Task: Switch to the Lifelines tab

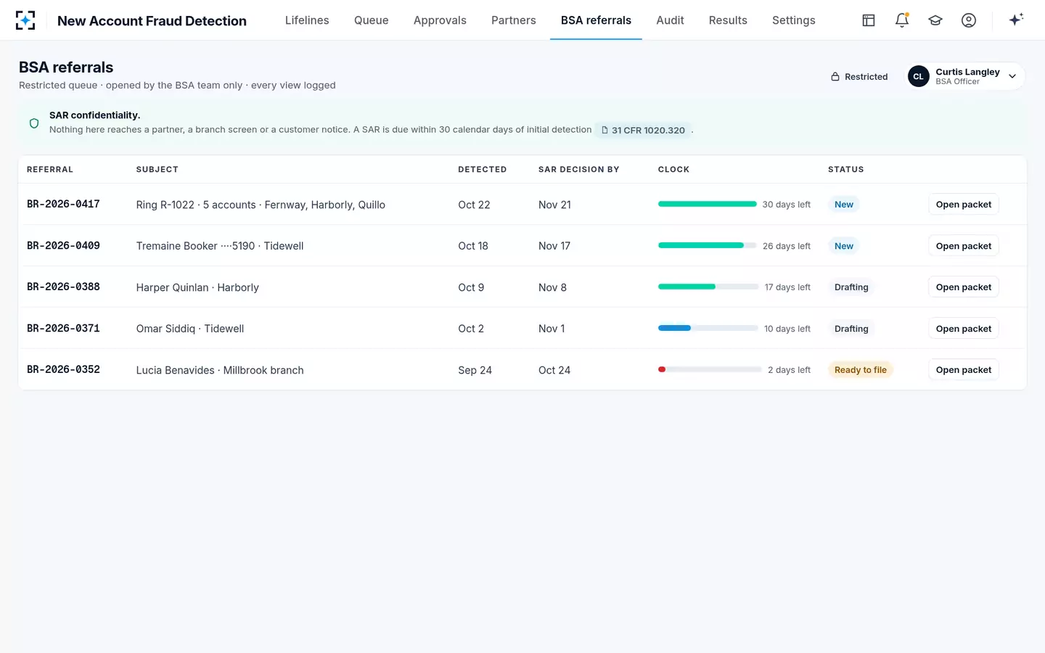Action: 307,20
